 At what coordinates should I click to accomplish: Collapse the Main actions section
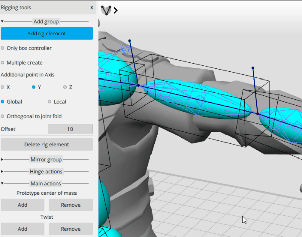click(x=2, y=183)
